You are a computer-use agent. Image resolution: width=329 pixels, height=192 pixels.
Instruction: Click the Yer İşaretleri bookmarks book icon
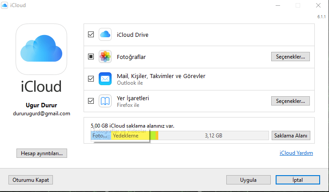coord(105,101)
